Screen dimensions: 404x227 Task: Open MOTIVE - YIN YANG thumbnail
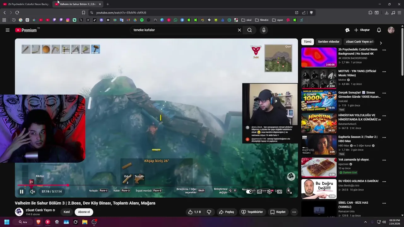319,79
